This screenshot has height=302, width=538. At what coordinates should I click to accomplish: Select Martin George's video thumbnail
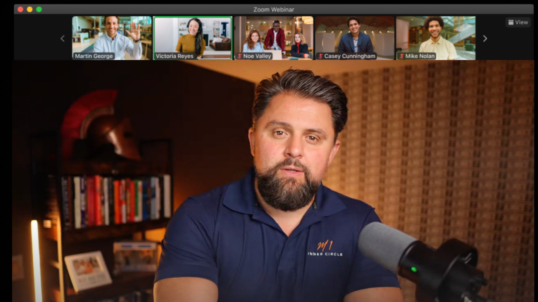point(111,38)
